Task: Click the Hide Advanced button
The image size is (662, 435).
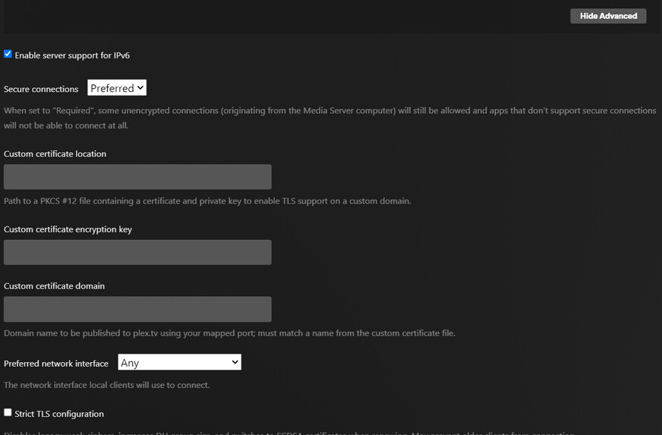Action: [x=608, y=16]
